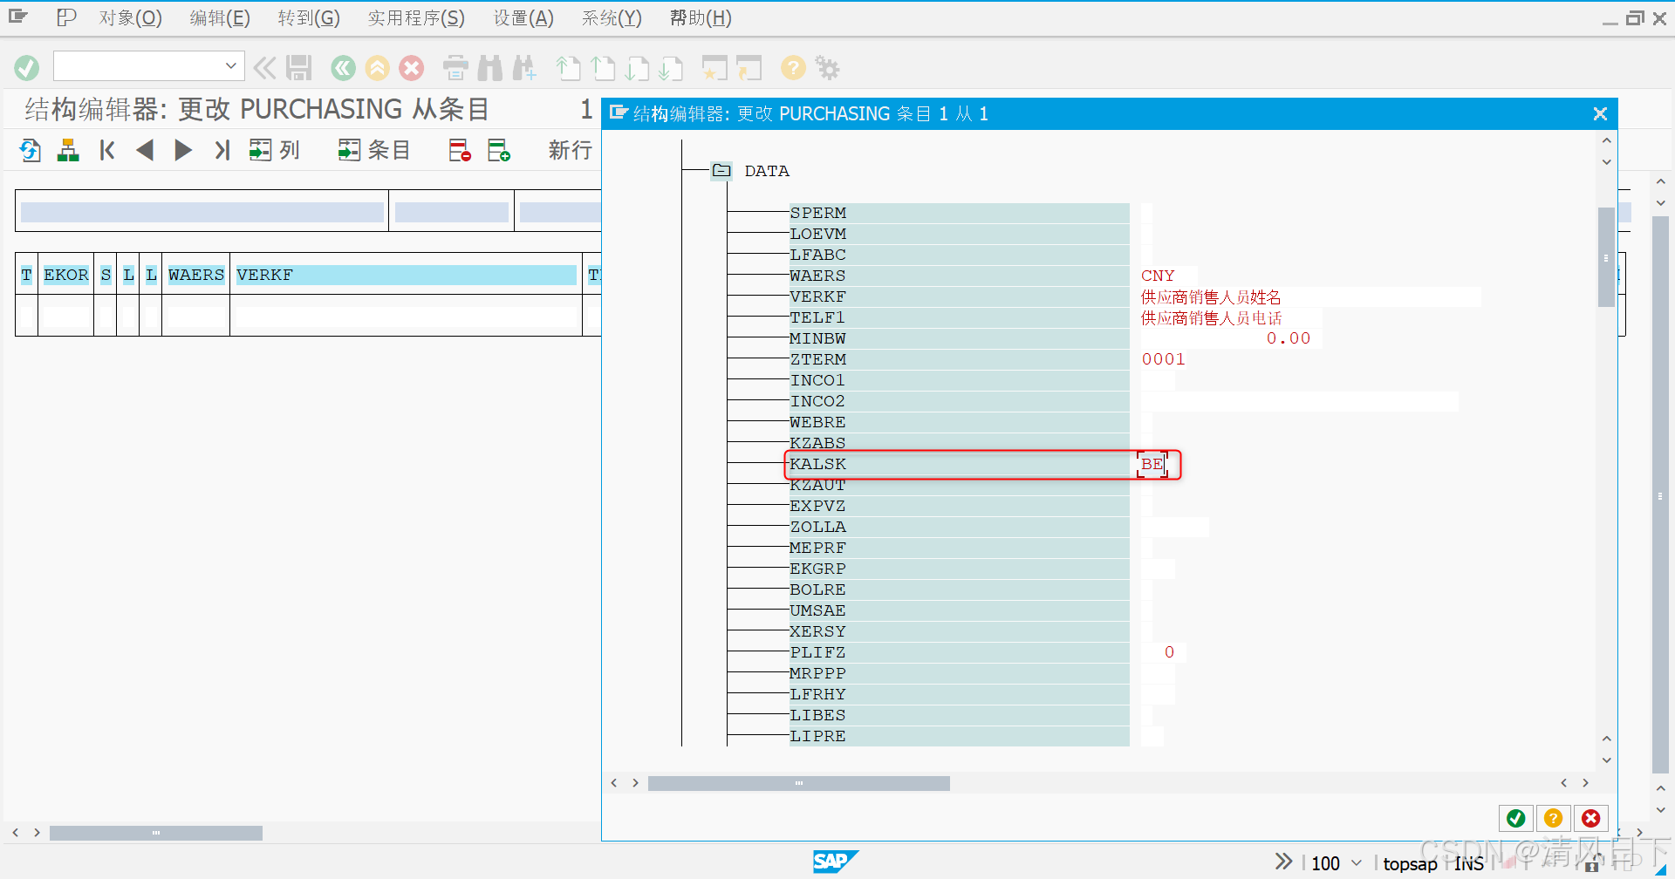The height and width of the screenshot is (879, 1675).
Task: Expand status bar with double chevron
Action: pos(1283,862)
